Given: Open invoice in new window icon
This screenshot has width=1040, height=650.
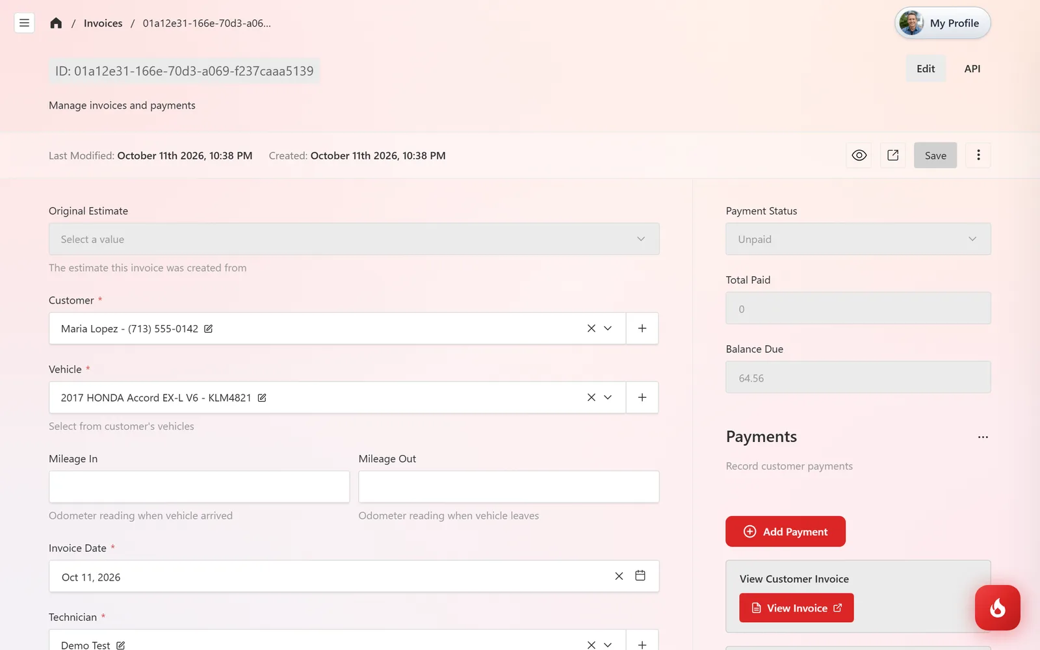Looking at the screenshot, I should (x=893, y=155).
